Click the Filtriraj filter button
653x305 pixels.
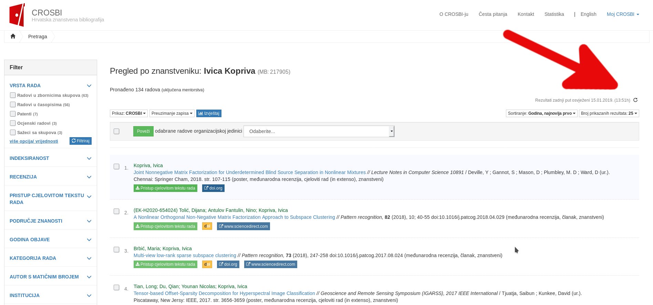point(81,141)
